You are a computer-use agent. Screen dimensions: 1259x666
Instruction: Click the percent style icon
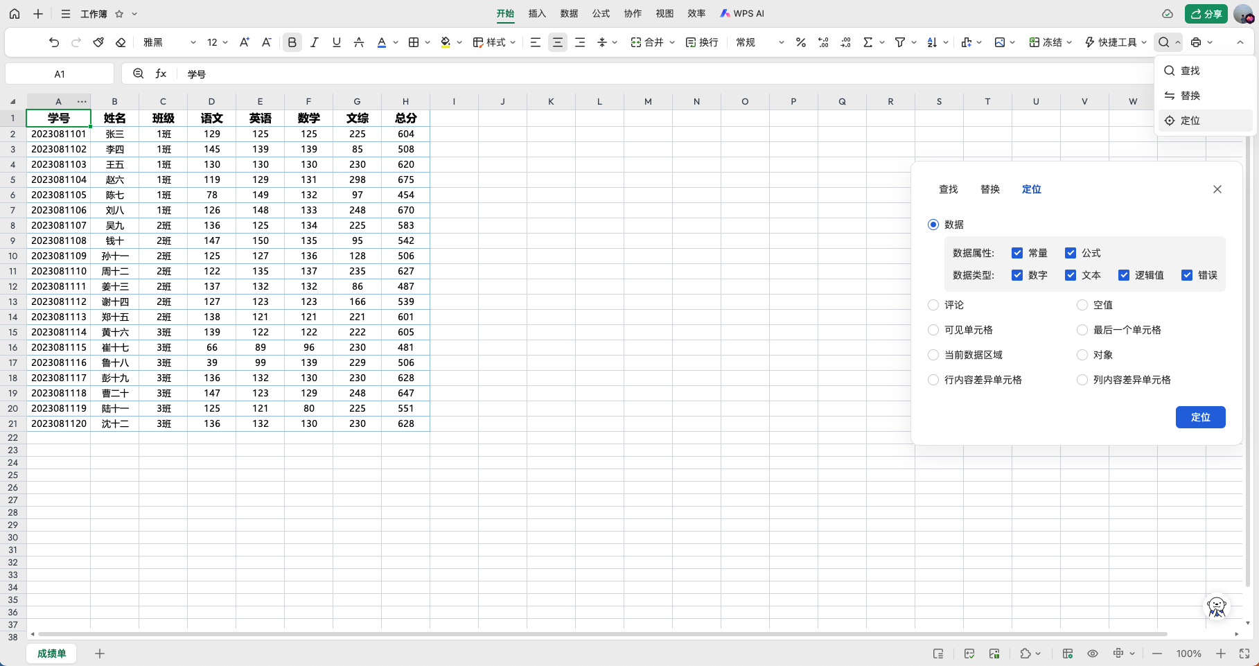point(801,42)
